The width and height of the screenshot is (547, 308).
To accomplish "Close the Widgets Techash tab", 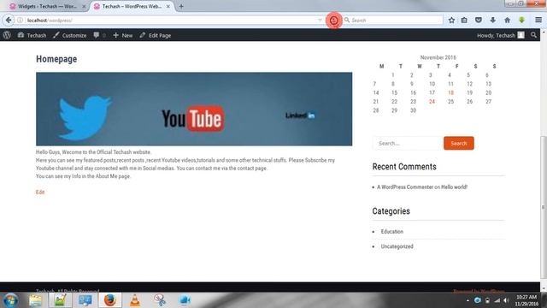I will (x=84, y=6).
